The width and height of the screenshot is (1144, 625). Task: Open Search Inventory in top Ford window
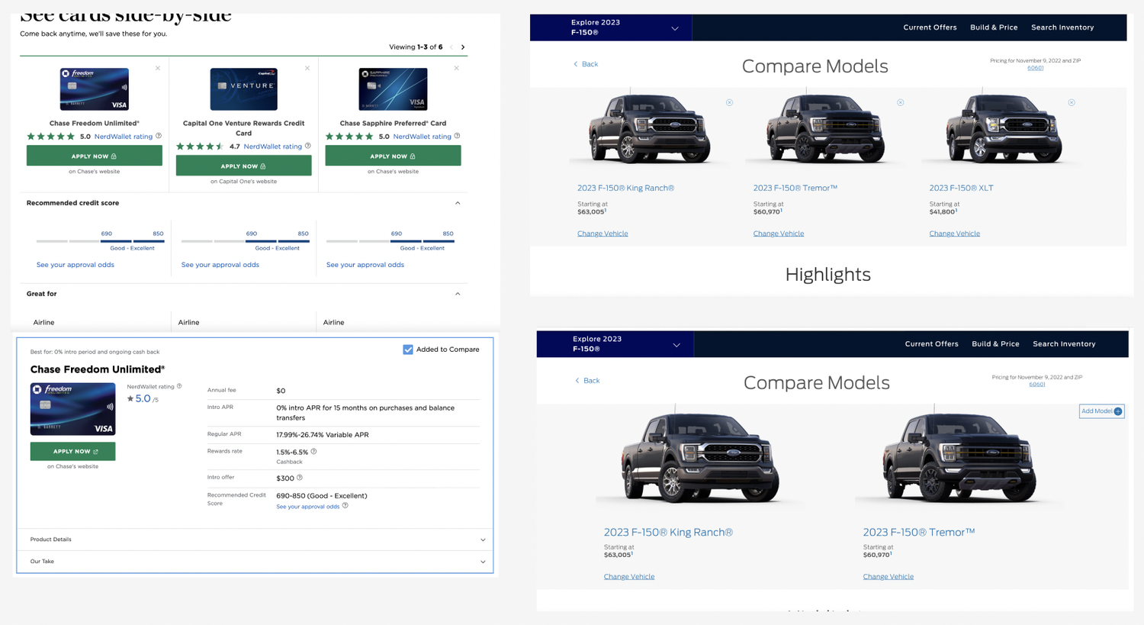coord(1062,27)
